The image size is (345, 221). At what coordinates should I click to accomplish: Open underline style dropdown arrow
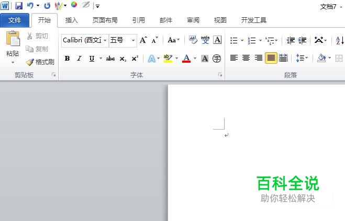(101, 59)
